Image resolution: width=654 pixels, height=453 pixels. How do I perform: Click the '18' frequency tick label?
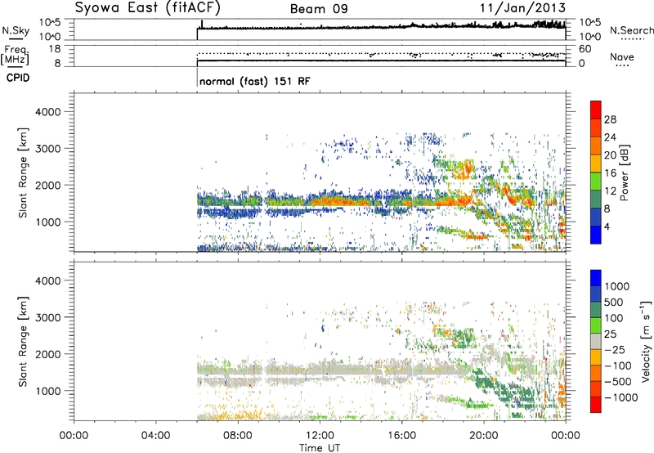point(55,49)
